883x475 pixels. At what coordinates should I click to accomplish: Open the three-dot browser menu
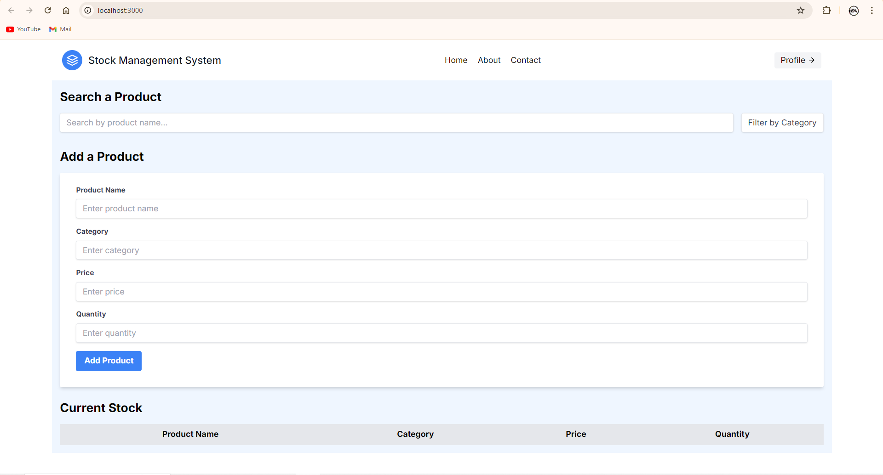[872, 10]
